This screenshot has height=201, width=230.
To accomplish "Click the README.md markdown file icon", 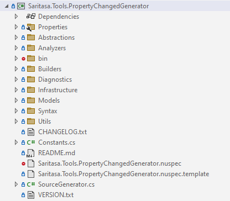I will [x=30, y=153].
